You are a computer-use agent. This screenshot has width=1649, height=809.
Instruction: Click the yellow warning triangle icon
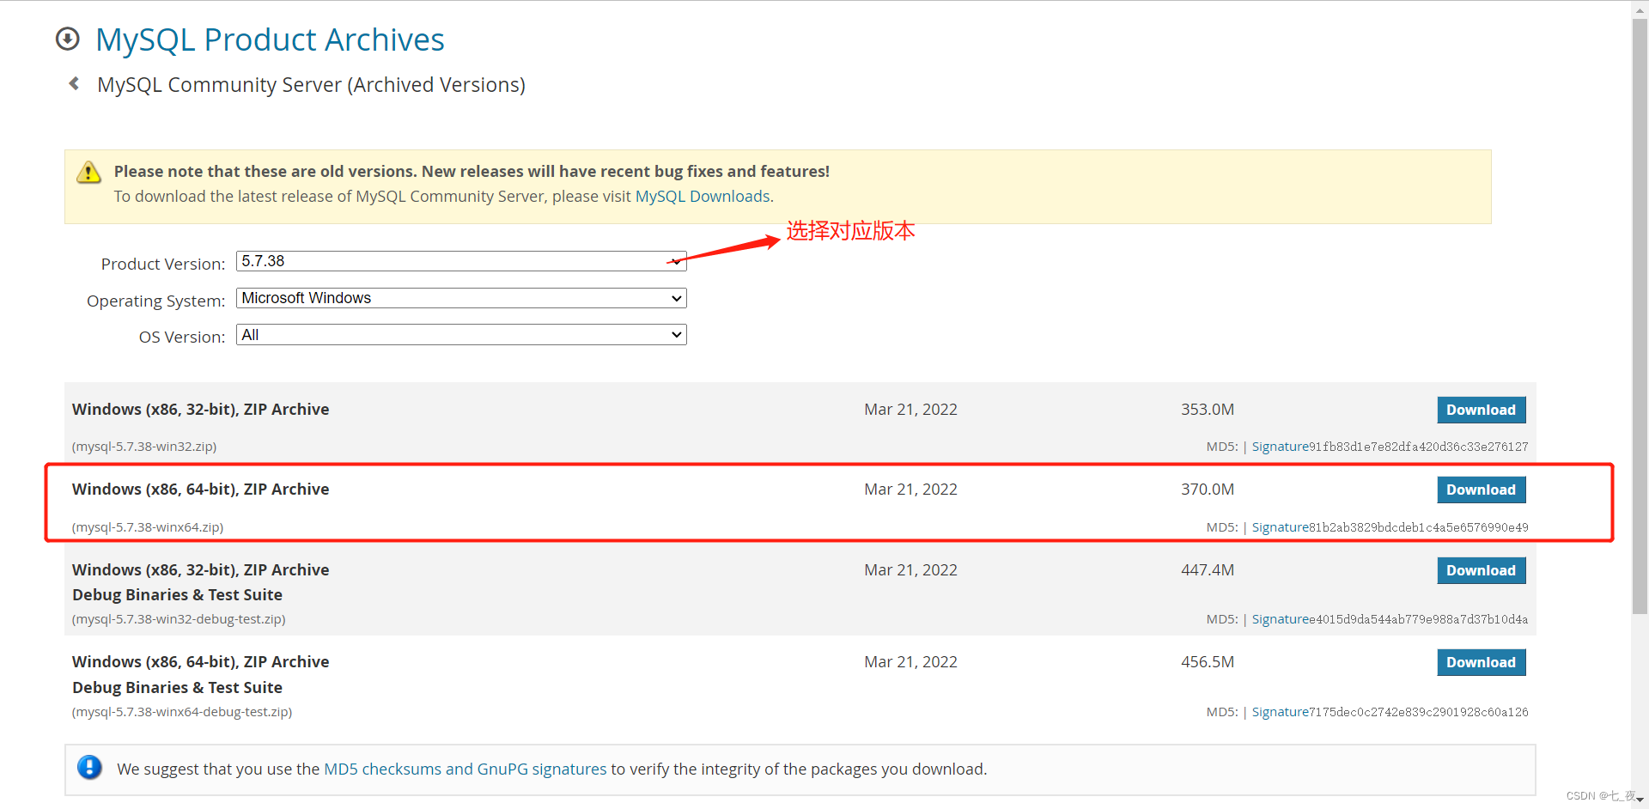88,172
